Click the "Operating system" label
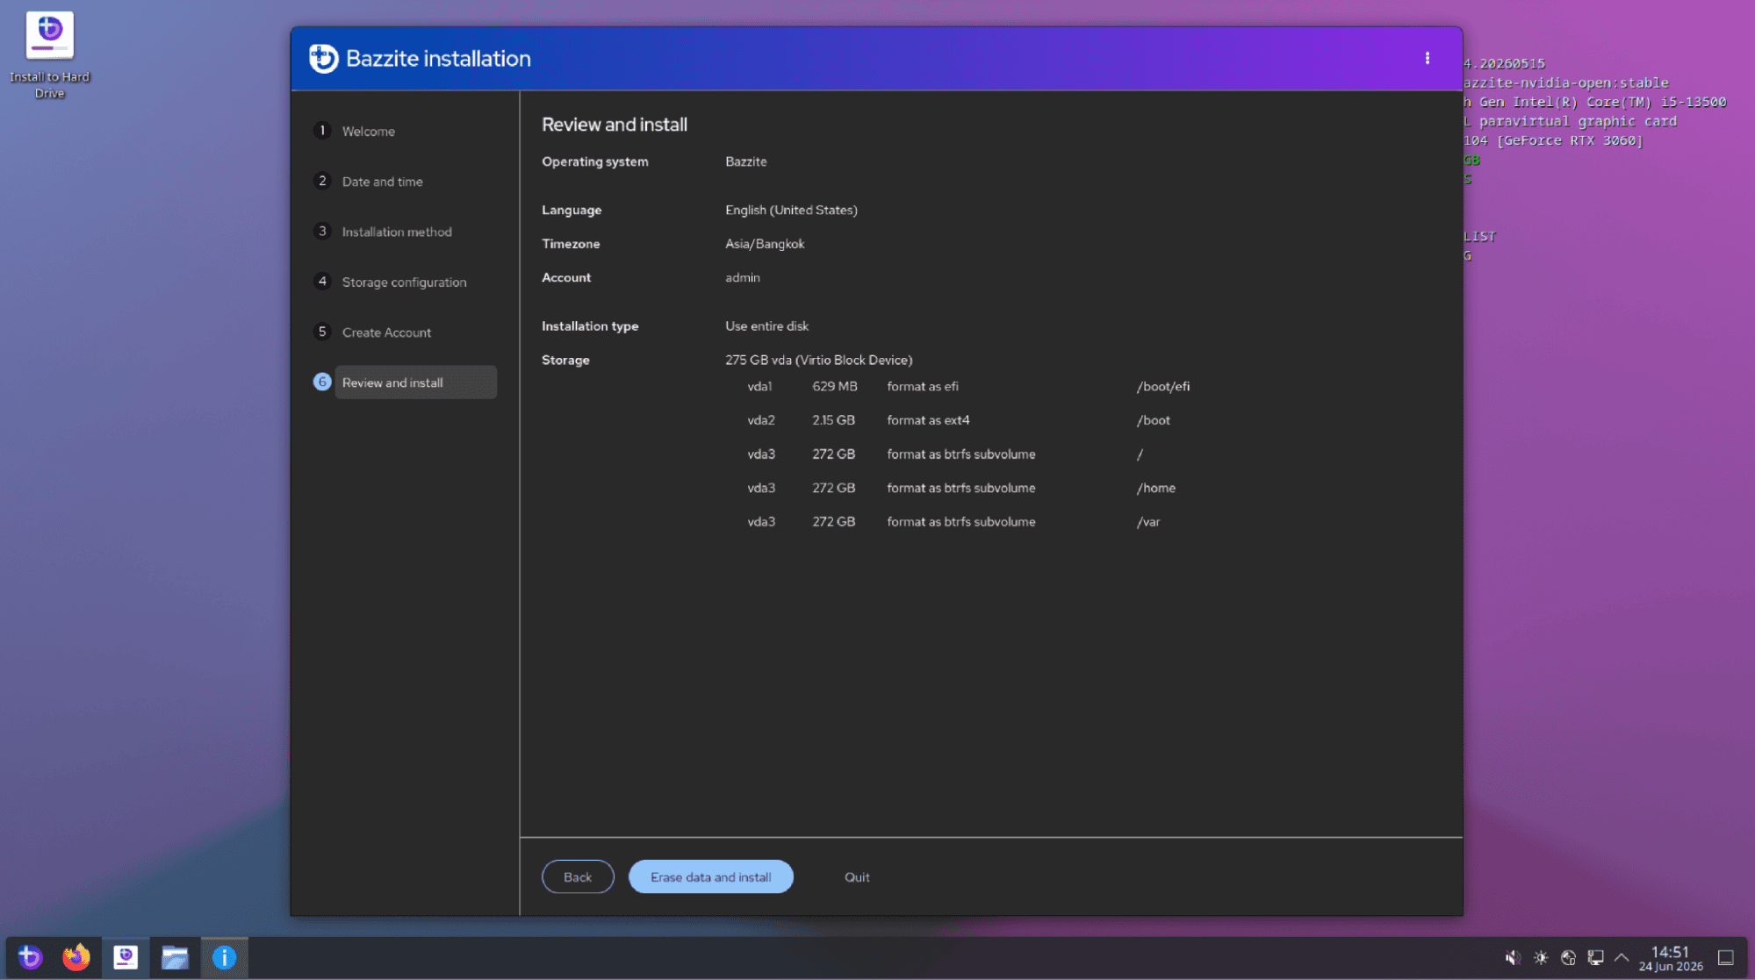The width and height of the screenshot is (1755, 980). click(595, 161)
